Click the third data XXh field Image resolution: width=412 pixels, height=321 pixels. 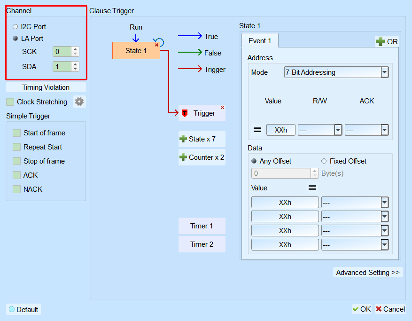coord(285,231)
